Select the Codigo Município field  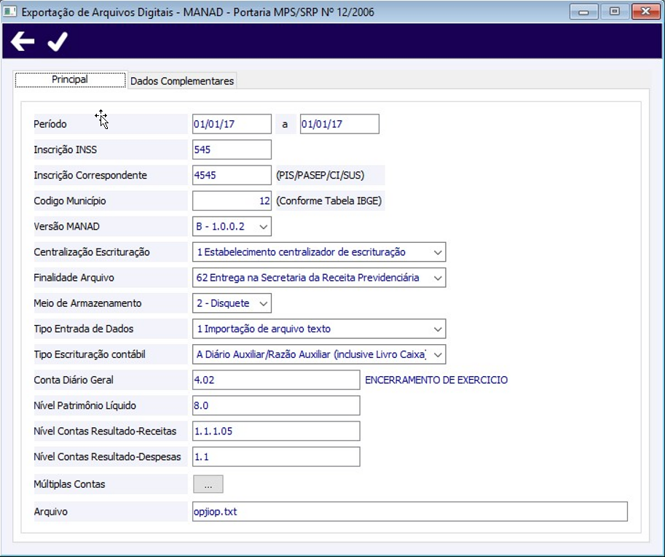(232, 200)
